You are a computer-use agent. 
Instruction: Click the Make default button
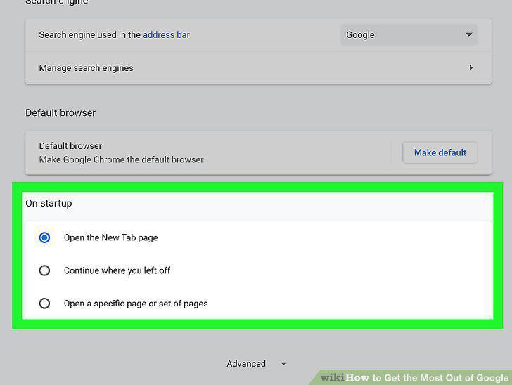(440, 152)
